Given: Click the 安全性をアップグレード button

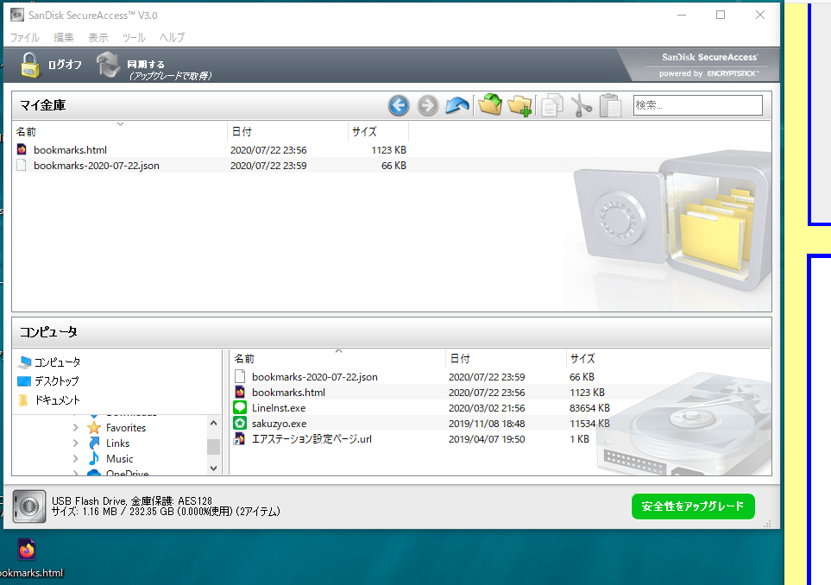Looking at the screenshot, I should click(x=693, y=506).
